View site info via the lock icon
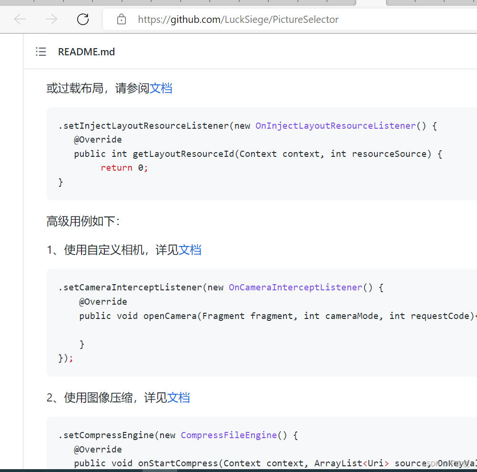The height and width of the screenshot is (472, 477). point(122,19)
